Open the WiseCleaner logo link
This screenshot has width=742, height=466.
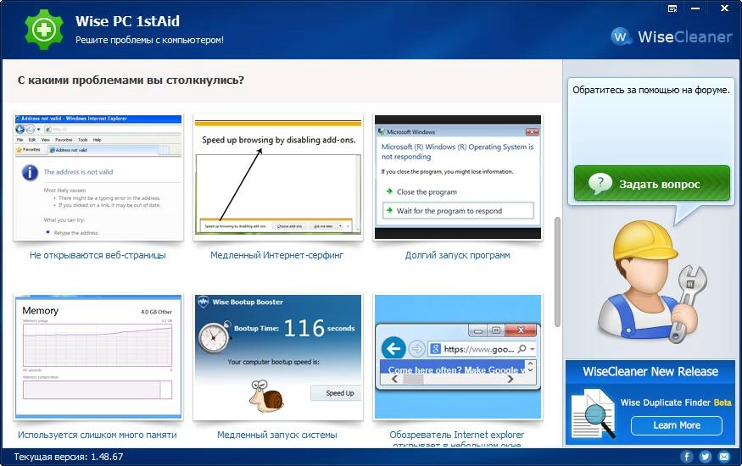click(x=671, y=36)
